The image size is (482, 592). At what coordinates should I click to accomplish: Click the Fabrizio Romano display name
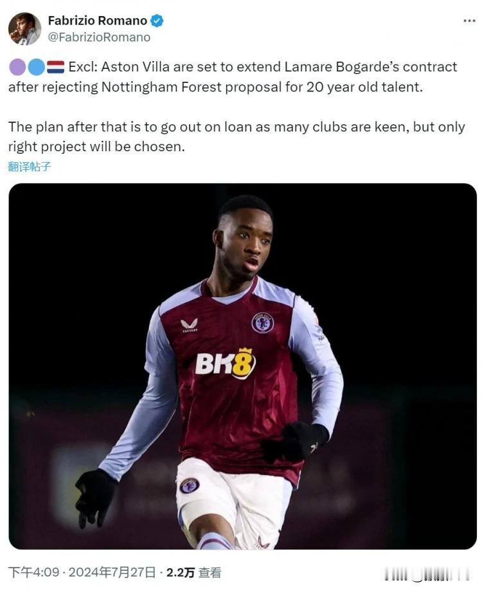click(x=97, y=21)
